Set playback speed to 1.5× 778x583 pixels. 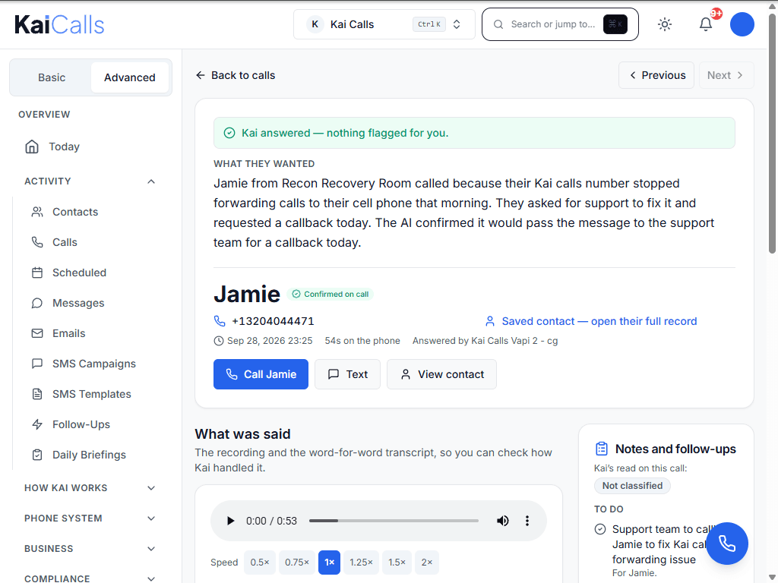[x=397, y=563]
